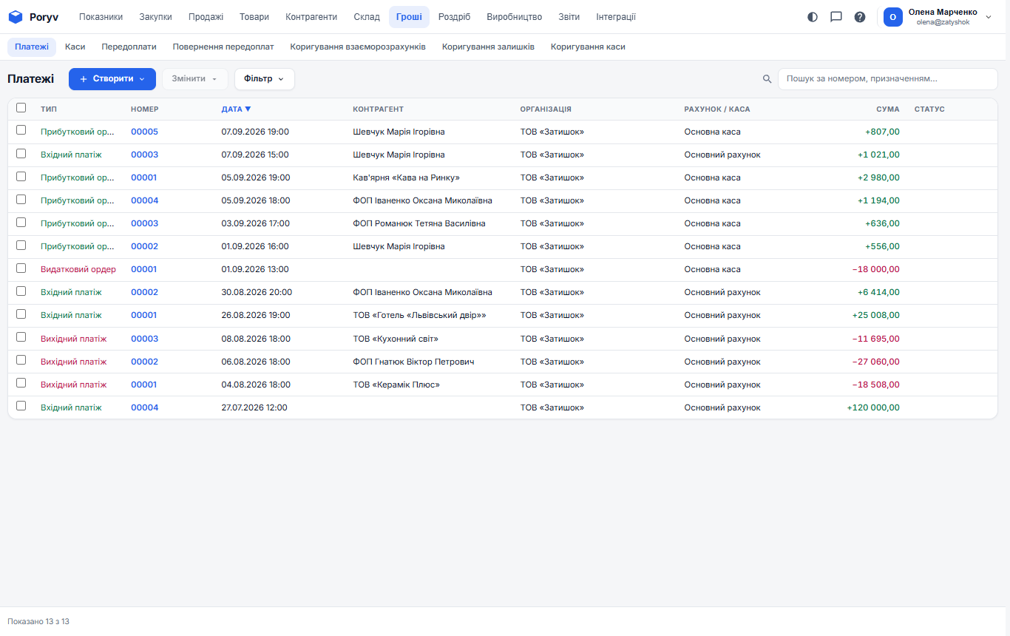The height and width of the screenshot is (636, 1010).
Task: Click ТОВ «Кухонний світ» cell
Action: tap(396, 339)
